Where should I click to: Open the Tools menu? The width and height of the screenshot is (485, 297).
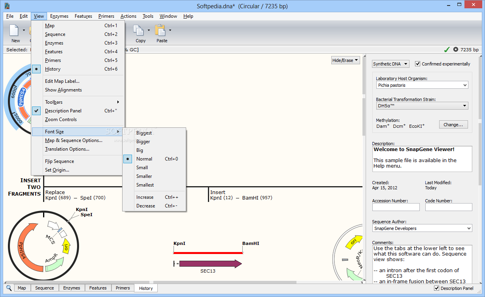[148, 16]
